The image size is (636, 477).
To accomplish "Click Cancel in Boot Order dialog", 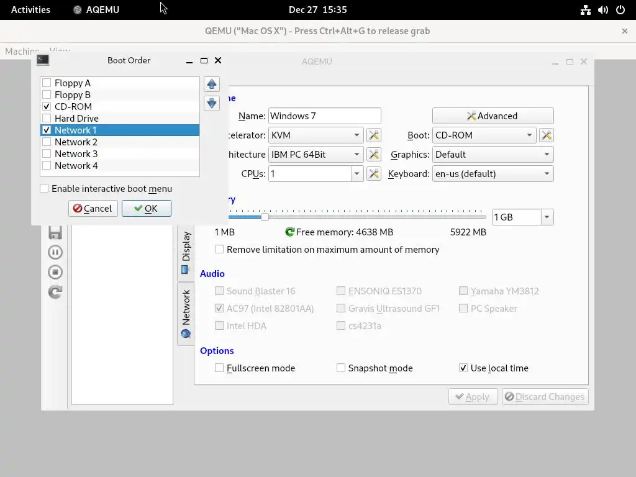I will (93, 209).
